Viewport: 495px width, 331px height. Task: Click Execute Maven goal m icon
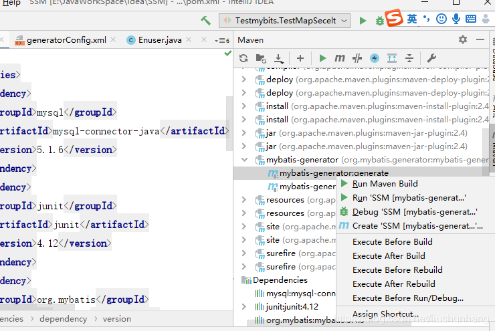(340, 58)
